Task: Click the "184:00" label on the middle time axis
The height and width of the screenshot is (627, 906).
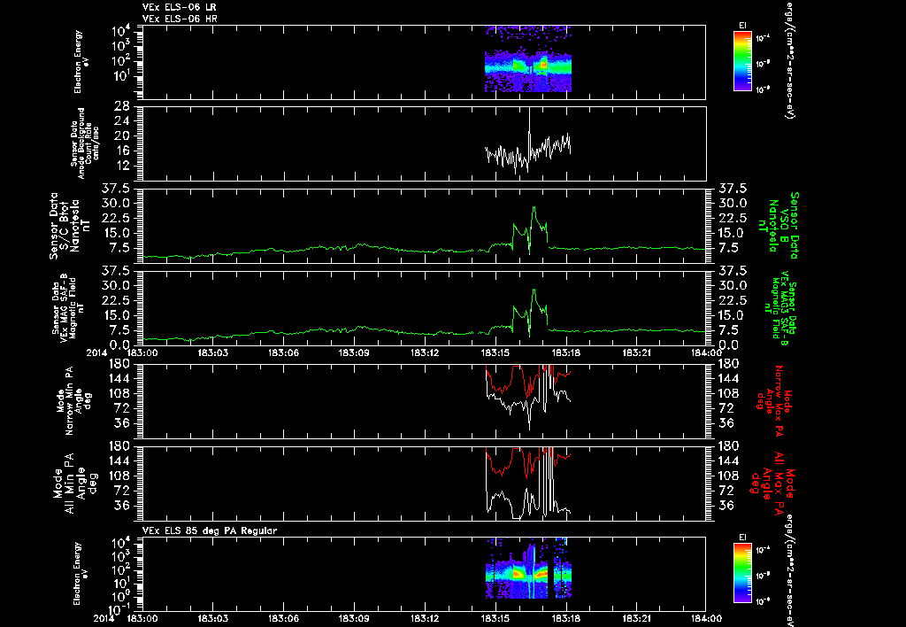Action: (705, 352)
